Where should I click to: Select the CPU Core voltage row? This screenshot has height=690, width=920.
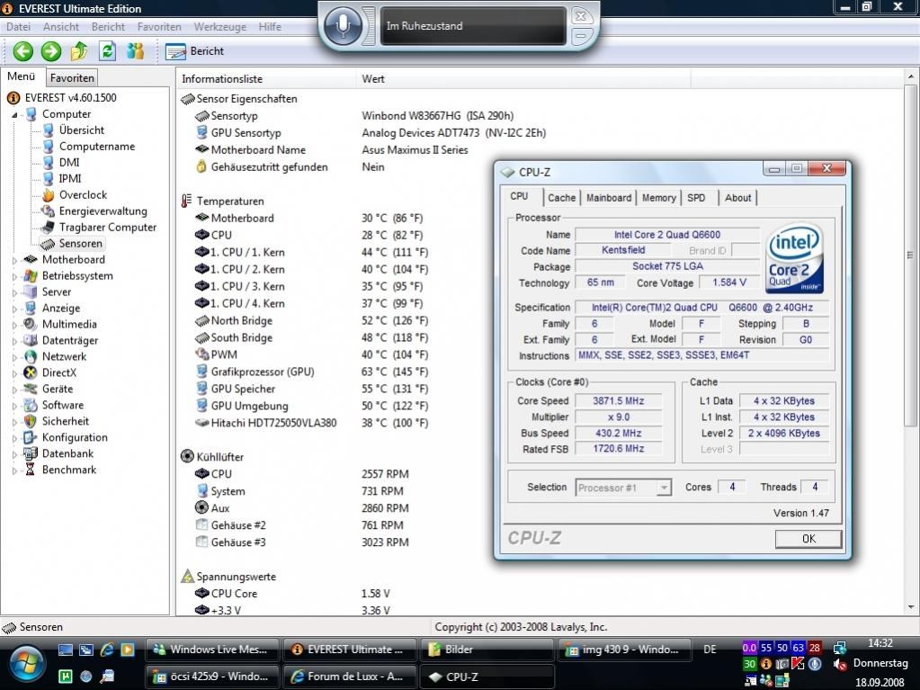click(291, 594)
